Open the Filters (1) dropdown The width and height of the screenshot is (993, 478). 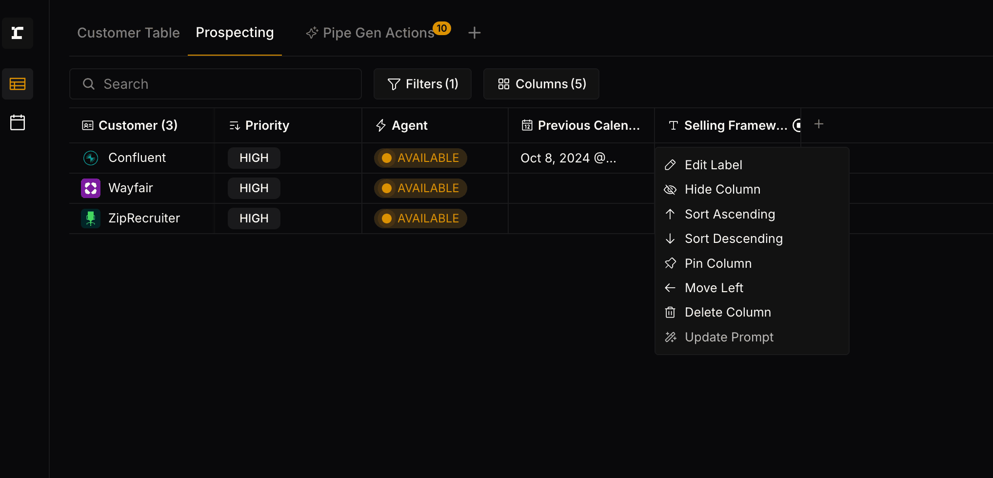422,84
